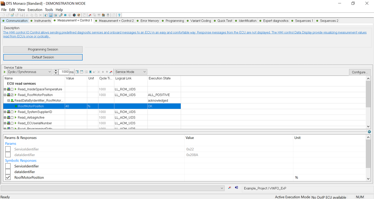Click the eraser icon in bottom status row
The width and height of the screenshot is (374, 199).
[x=230, y=188]
